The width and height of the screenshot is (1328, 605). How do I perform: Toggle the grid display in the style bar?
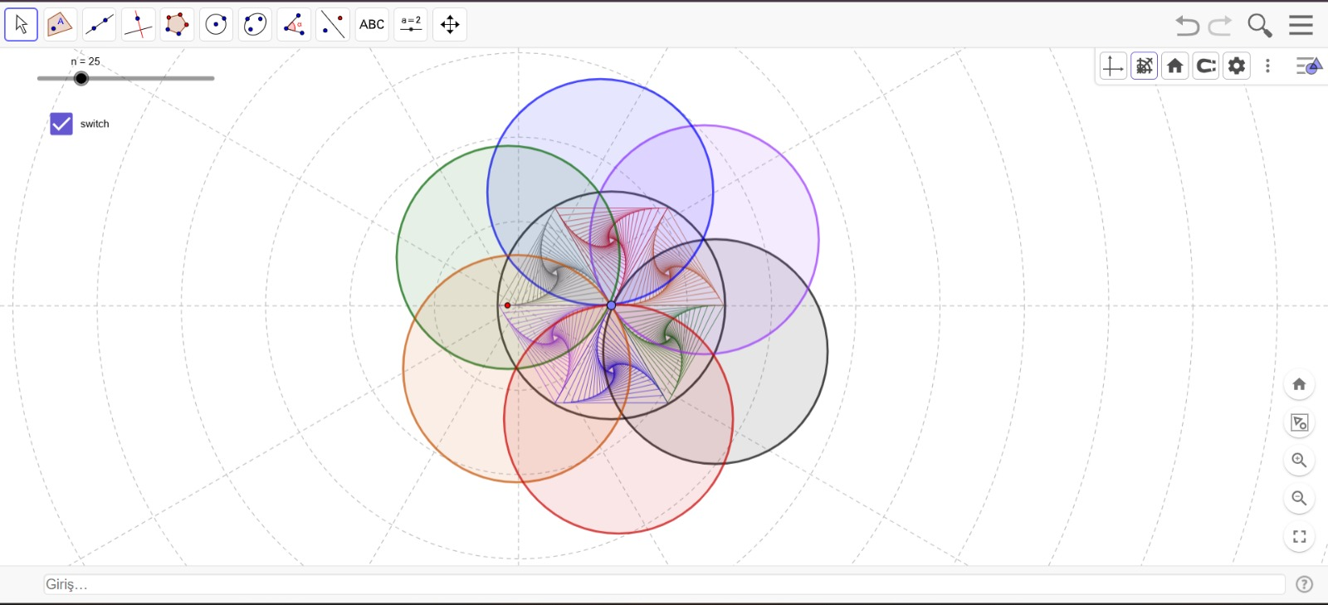[x=1145, y=66]
